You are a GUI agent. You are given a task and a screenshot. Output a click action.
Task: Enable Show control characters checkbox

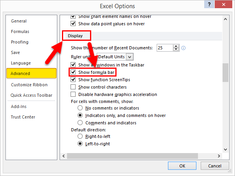[x=73, y=87]
